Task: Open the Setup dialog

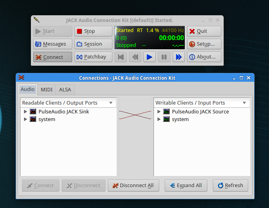Action: pyautogui.click(x=204, y=44)
